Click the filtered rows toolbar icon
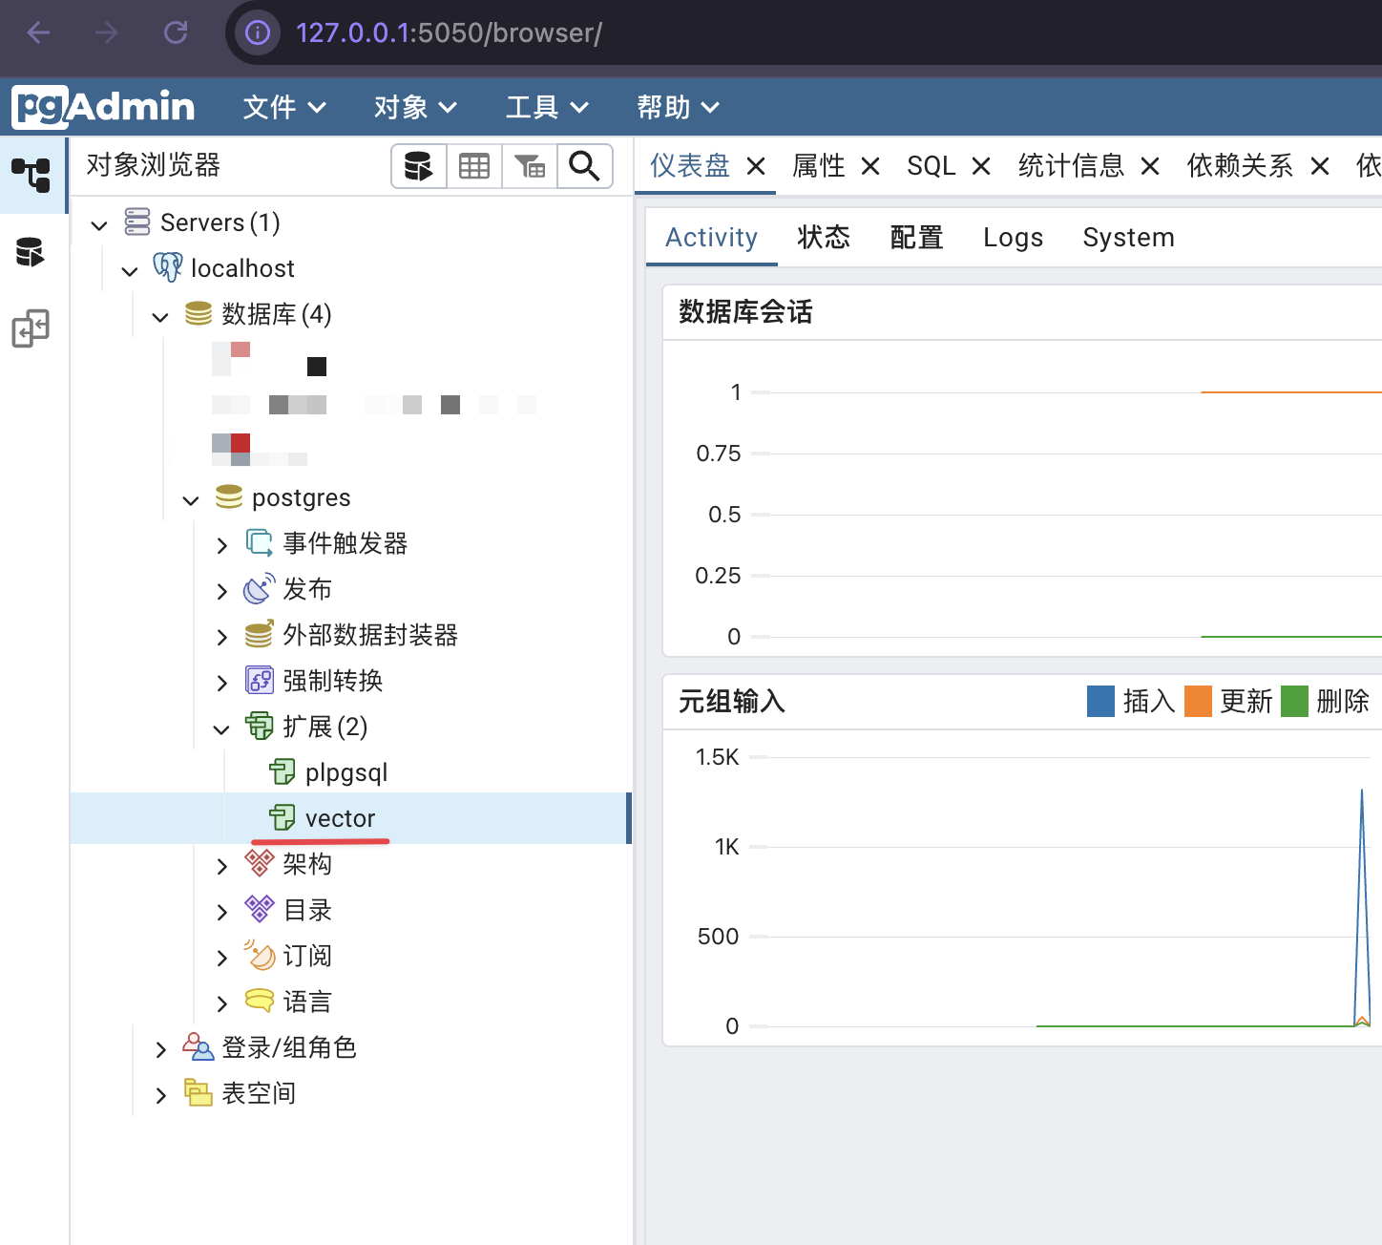The height and width of the screenshot is (1245, 1382). tap(530, 166)
